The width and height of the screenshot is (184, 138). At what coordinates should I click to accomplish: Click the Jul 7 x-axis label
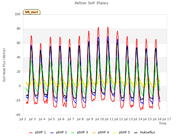(x=71, y=119)
